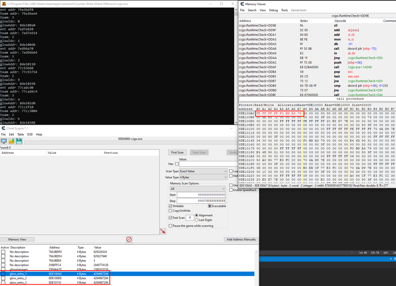This screenshot has width=396, height=286.
Task: Open the memory region All dropdown
Action: tap(198, 189)
